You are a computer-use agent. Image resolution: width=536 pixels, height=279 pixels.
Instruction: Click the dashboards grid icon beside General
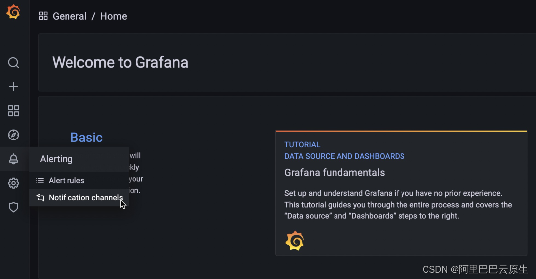pos(43,16)
